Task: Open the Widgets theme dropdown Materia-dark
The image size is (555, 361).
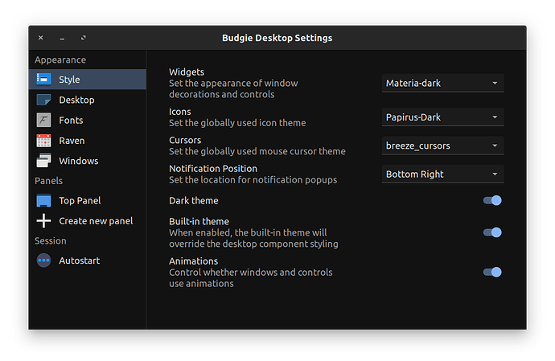Action: click(x=443, y=83)
